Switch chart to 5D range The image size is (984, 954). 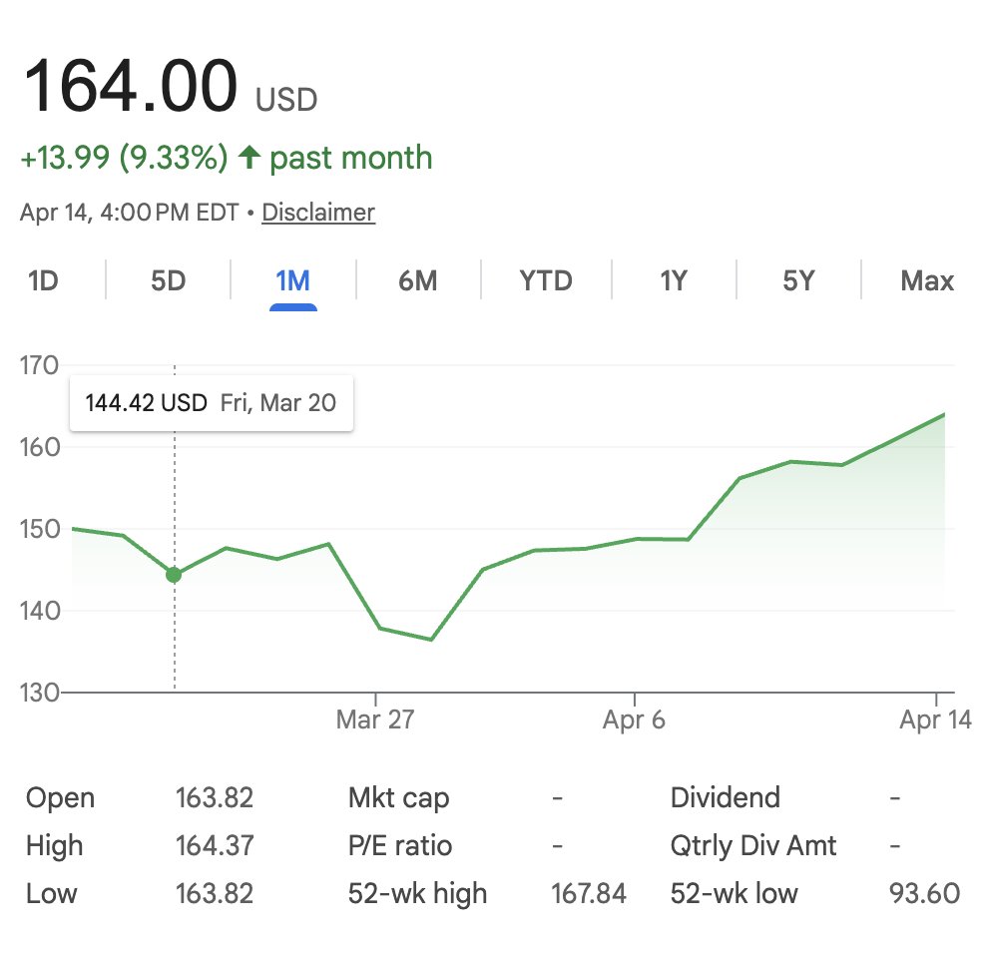pyautogui.click(x=169, y=280)
